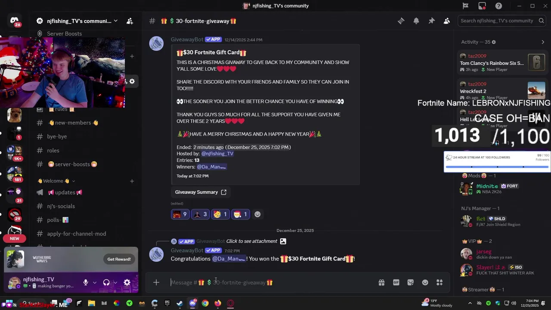
Task: Deafen with the headphones icon
Action: pos(106,282)
